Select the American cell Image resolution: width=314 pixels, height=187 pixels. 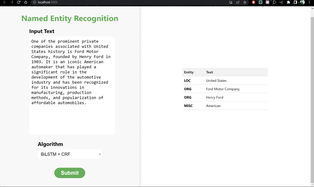(213, 106)
